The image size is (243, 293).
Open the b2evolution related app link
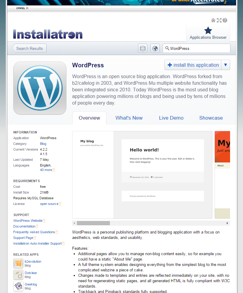pos(33,261)
